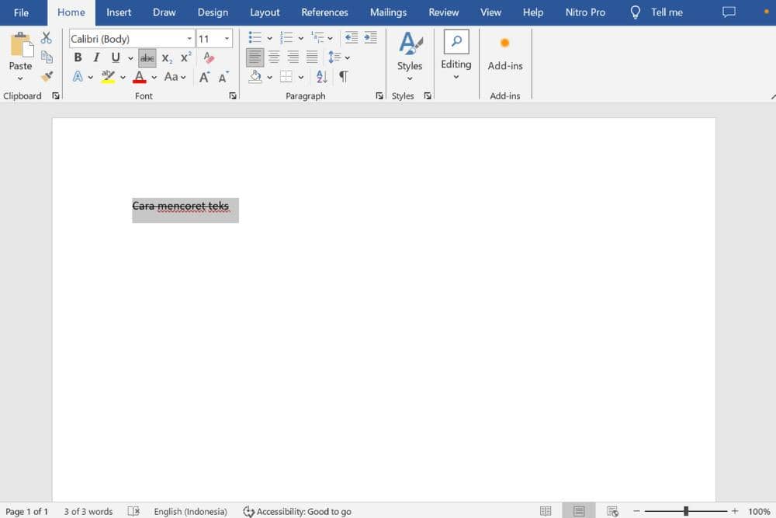Toggle bold formatting
This screenshot has height=518, width=776.
coord(78,57)
